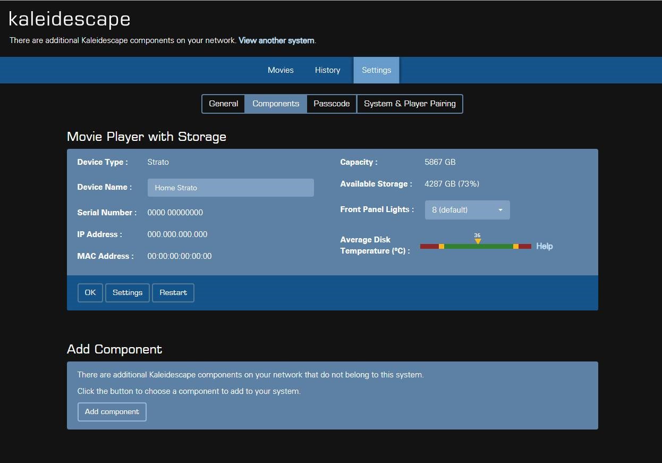662x463 pixels.
Task: Click the Device Name input field
Action: point(231,188)
